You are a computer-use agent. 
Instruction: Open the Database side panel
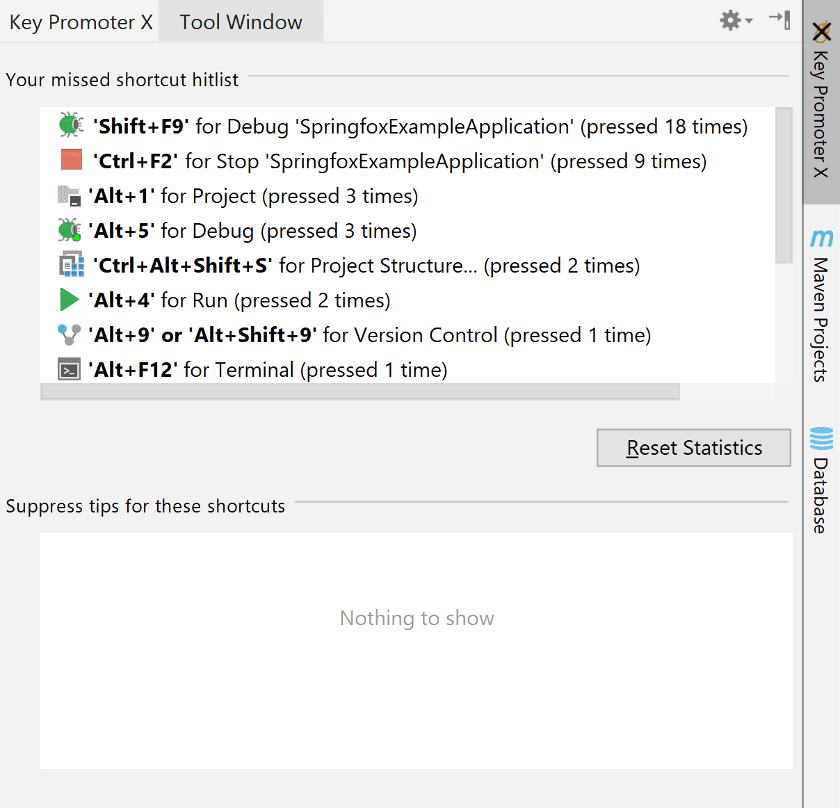821,481
